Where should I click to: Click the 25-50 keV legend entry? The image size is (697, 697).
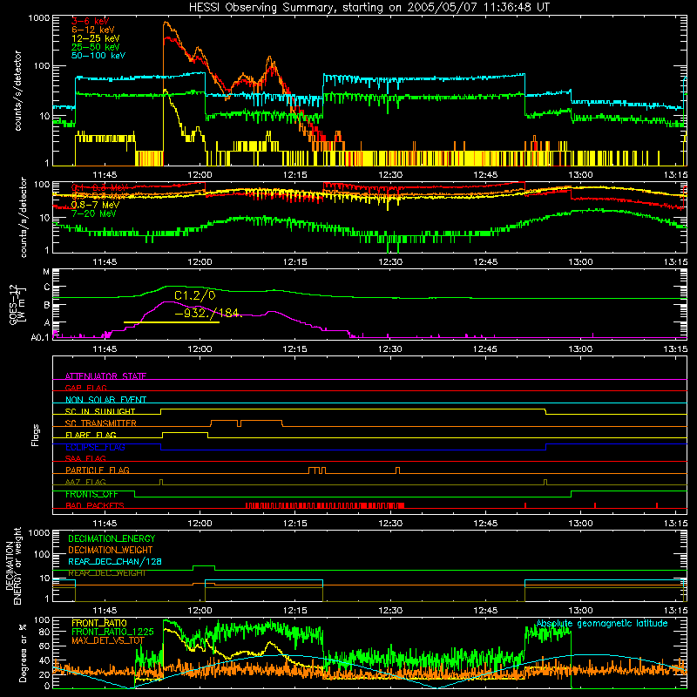tap(95, 47)
